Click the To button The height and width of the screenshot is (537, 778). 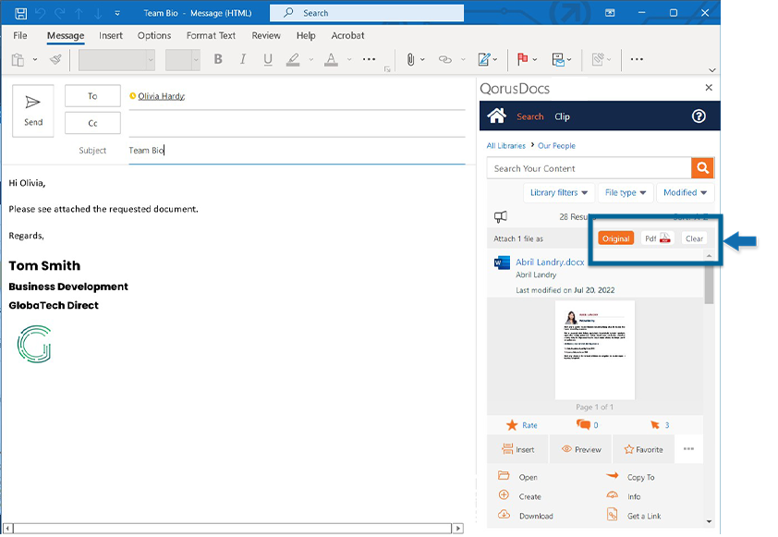point(92,96)
